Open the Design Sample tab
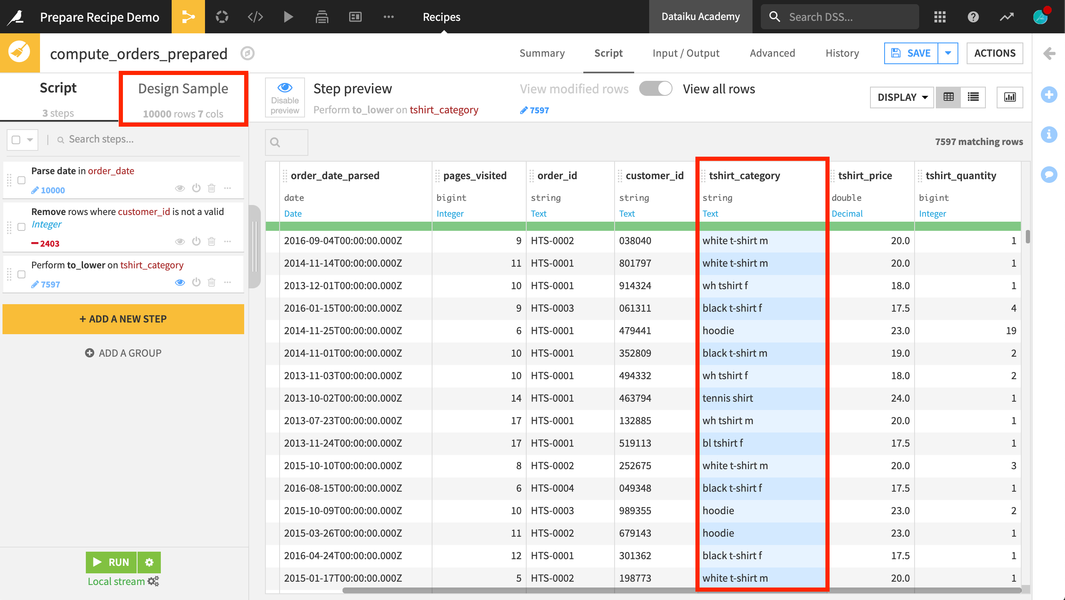1065x600 pixels. (x=183, y=99)
